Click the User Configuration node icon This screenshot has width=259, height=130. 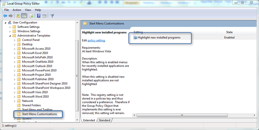click(10, 22)
